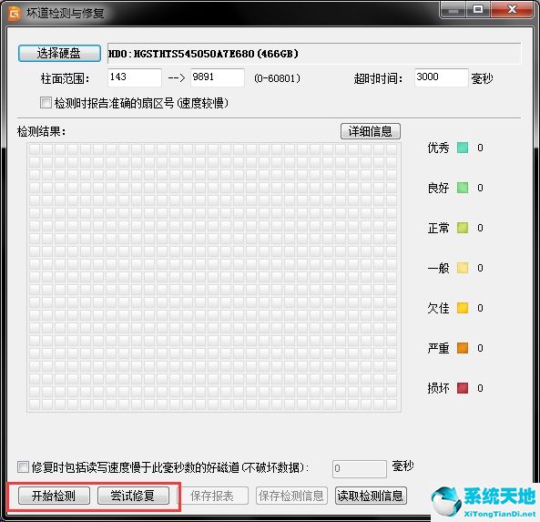Toggle 修复时包括读写速度慢 checkbox
Screen dimensions: 540x522
(x=23, y=467)
